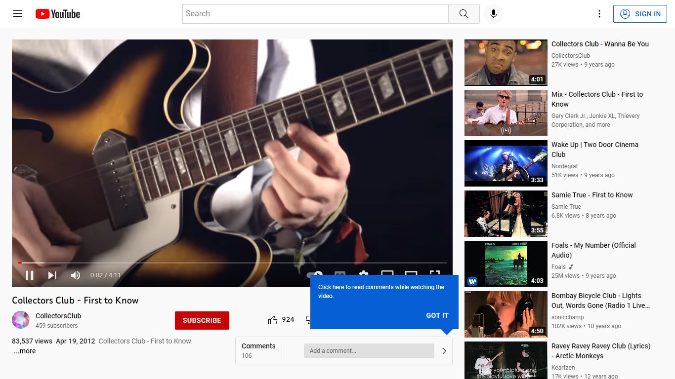Skip to the next video
This screenshot has height=379, width=675.
[52, 275]
